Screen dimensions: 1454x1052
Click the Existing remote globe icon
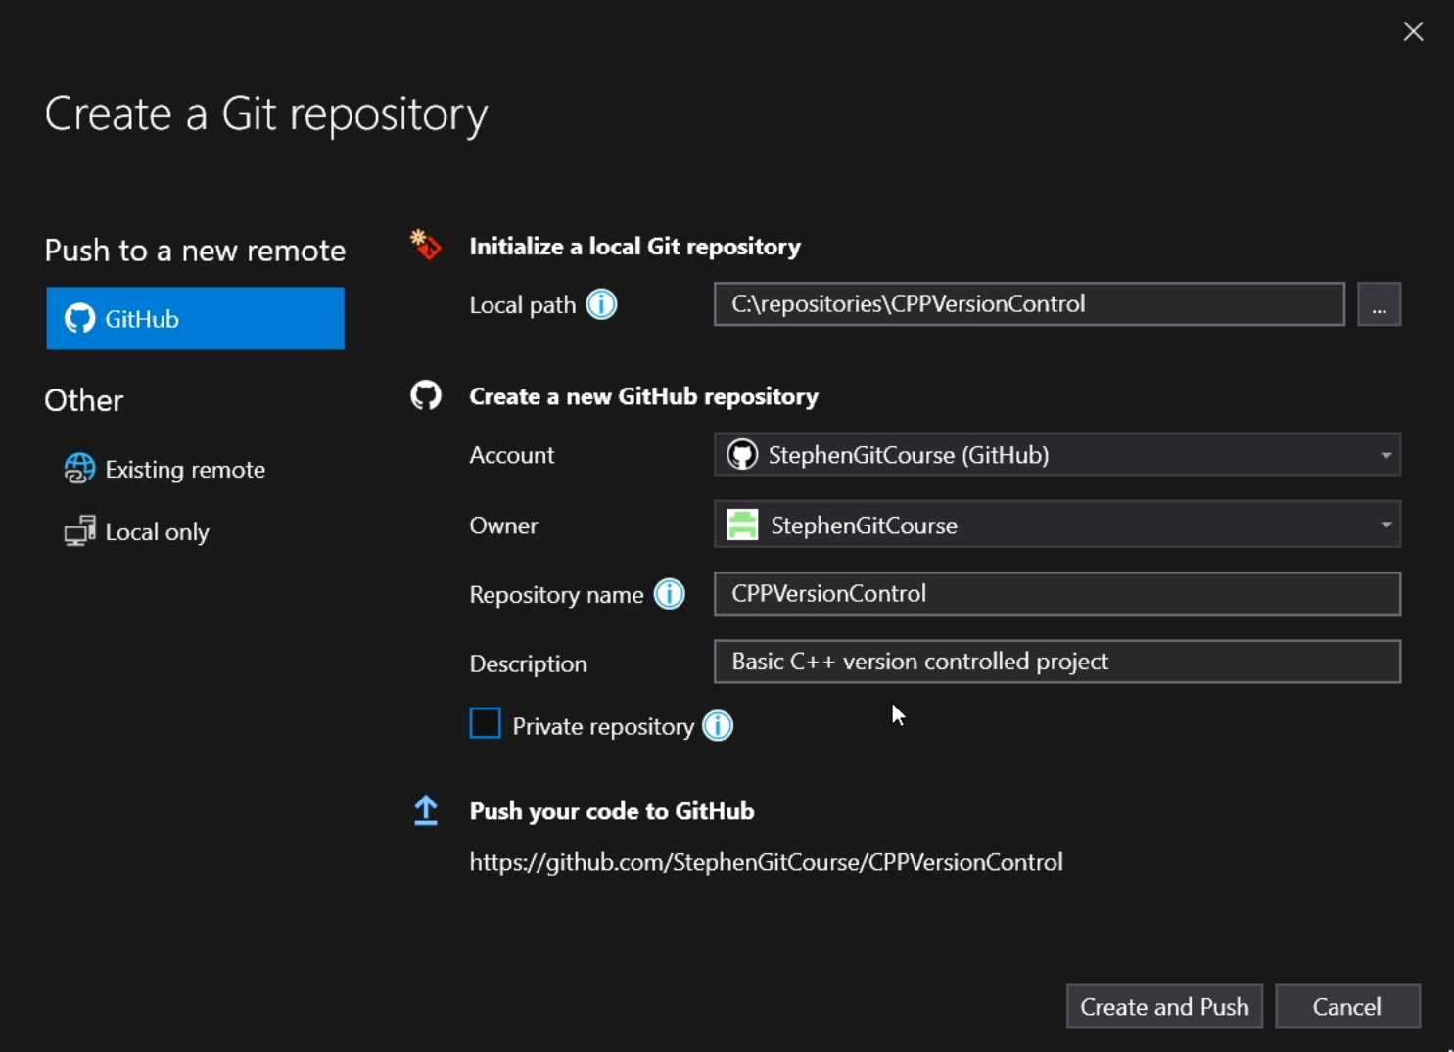coord(79,469)
